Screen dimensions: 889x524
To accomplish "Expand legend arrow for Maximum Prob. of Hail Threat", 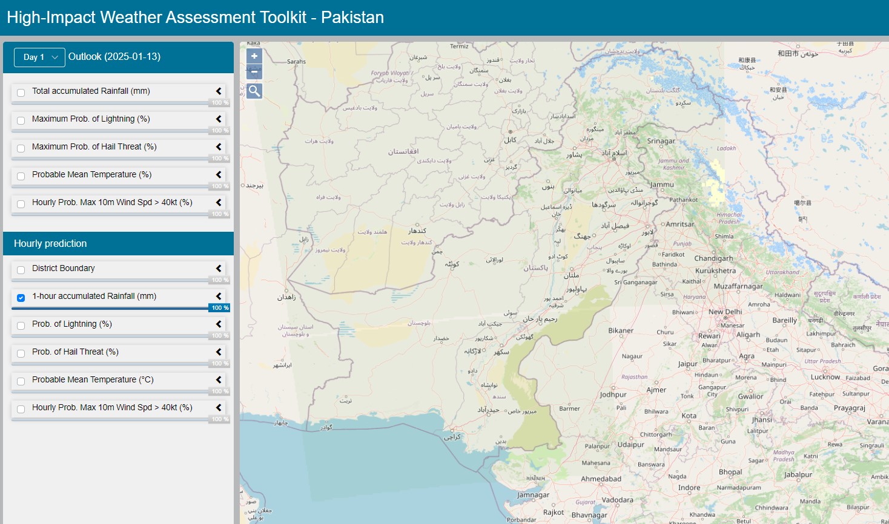I will pos(219,147).
